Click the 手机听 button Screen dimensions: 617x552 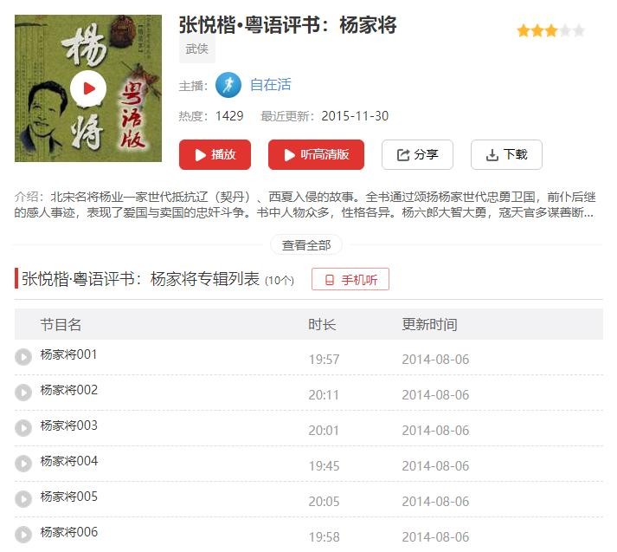point(350,280)
